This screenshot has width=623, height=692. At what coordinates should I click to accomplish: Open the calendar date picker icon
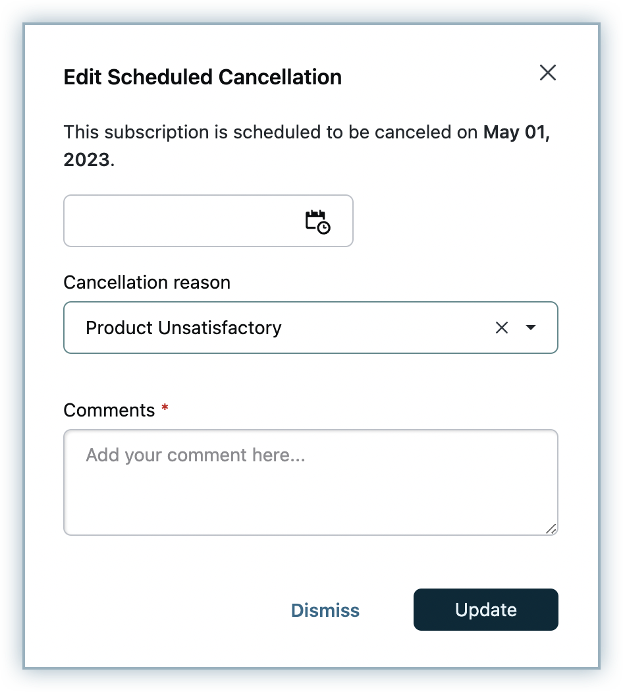[317, 221]
